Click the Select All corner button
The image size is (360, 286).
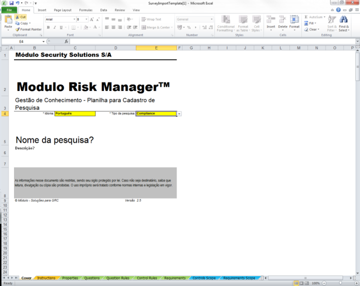coord(5,48)
